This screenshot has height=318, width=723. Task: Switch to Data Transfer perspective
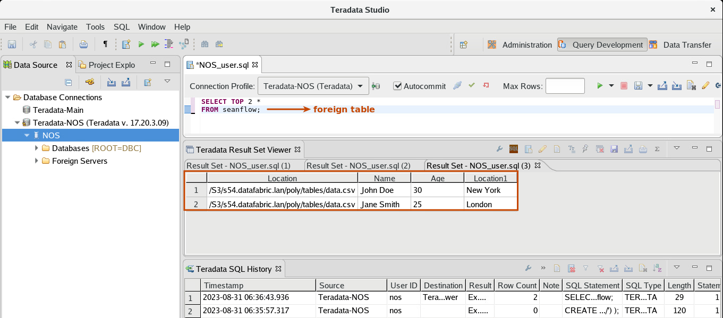pyautogui.click(x=680, y=45)
